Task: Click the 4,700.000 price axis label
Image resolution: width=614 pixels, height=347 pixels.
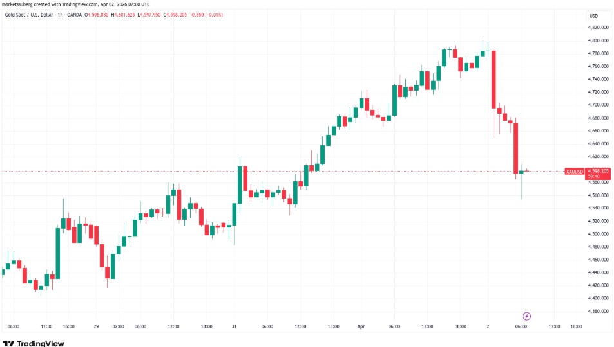Action: click(599, 105)
